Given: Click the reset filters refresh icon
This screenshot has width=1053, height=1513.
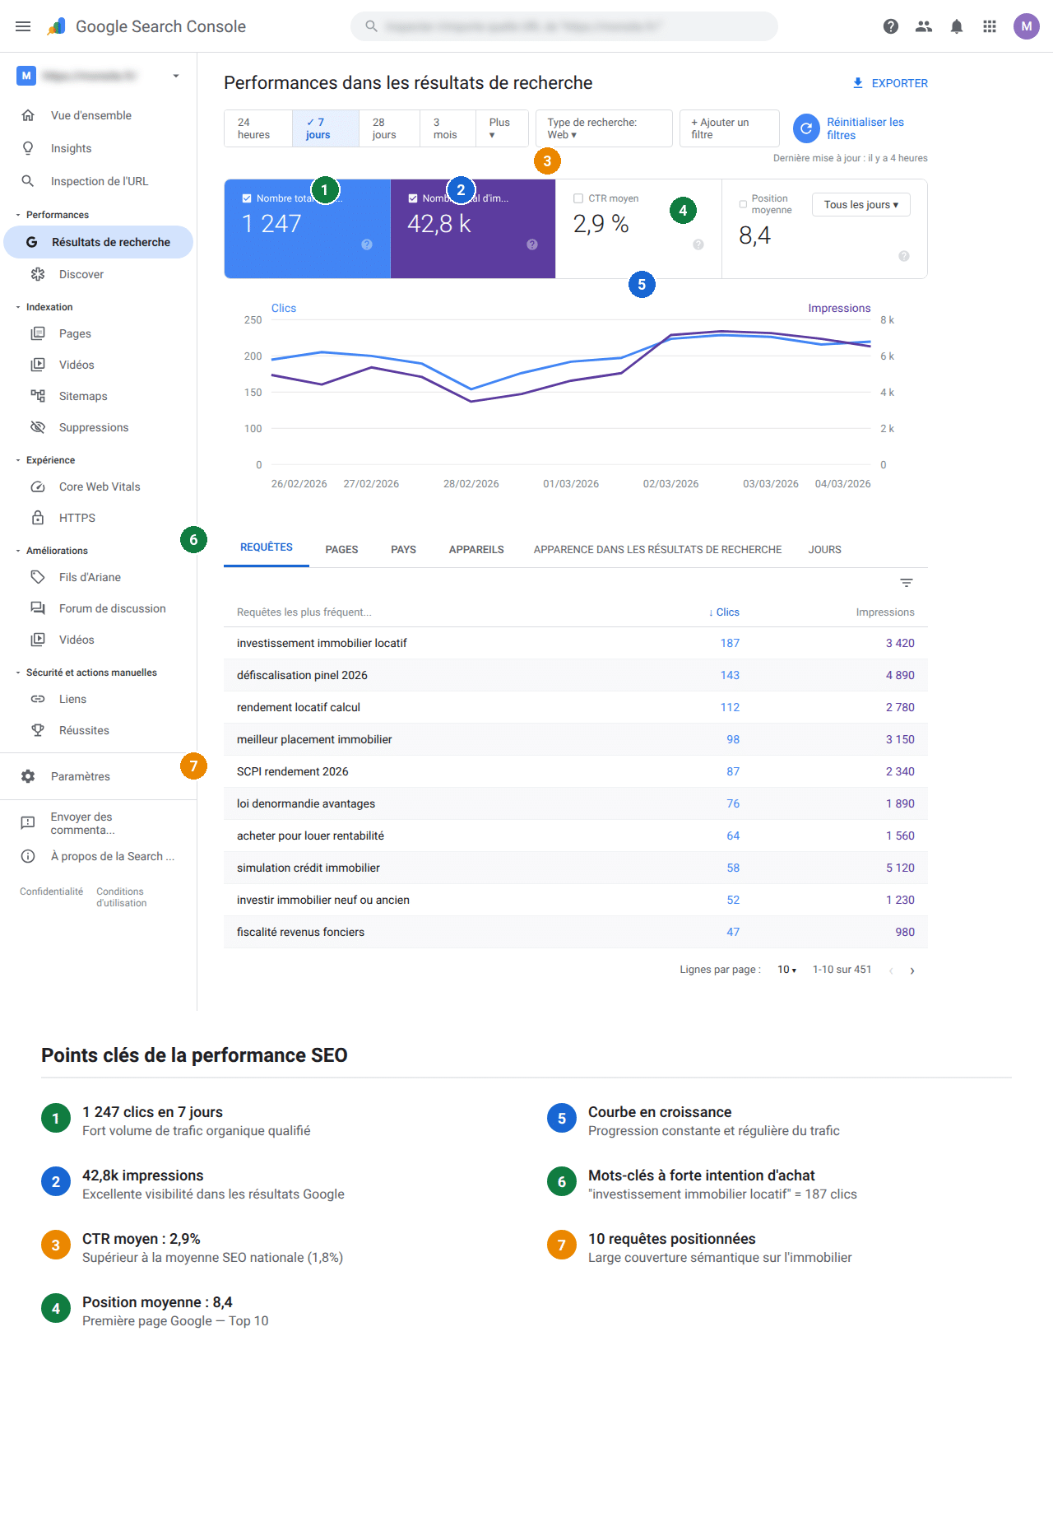Looking at the screenshot, I should point(806,128).
